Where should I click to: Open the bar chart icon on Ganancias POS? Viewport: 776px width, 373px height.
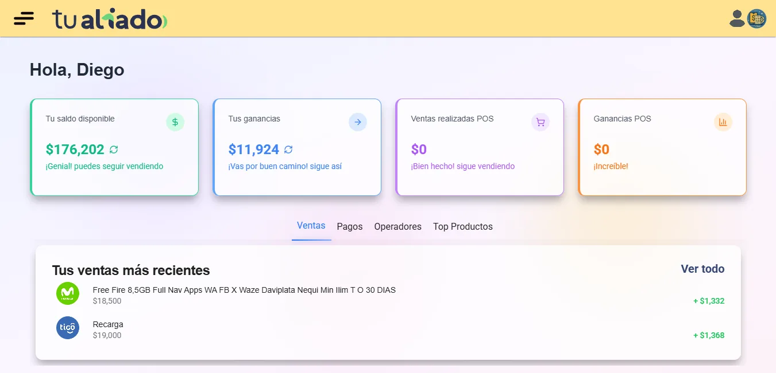tap(723, 121)
